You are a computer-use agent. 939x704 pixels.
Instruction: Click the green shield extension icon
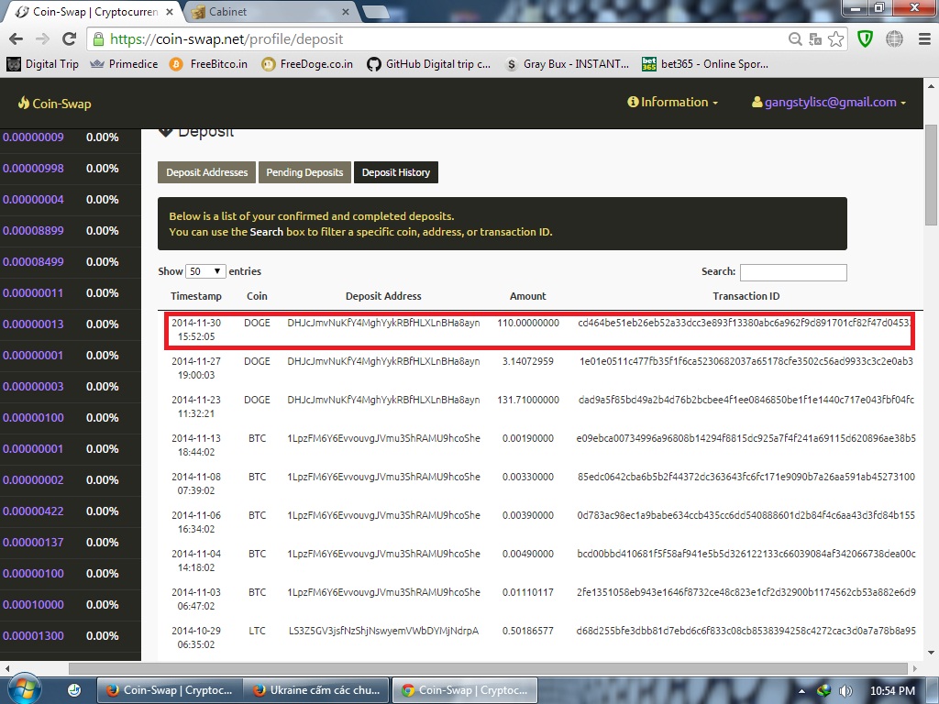click(x=865, y=39)
